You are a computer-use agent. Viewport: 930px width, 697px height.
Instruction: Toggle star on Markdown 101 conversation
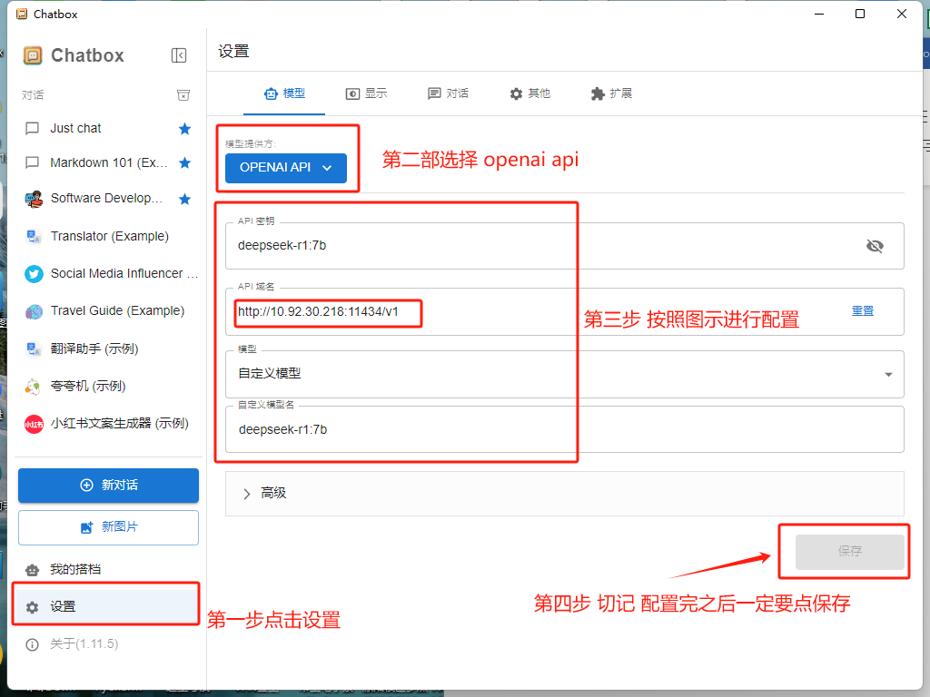click(x=185, y=163)
